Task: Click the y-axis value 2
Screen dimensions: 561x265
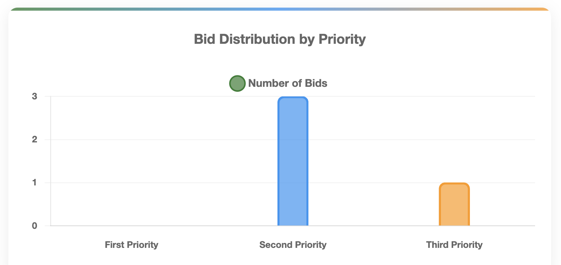Action: click(35, 140)
